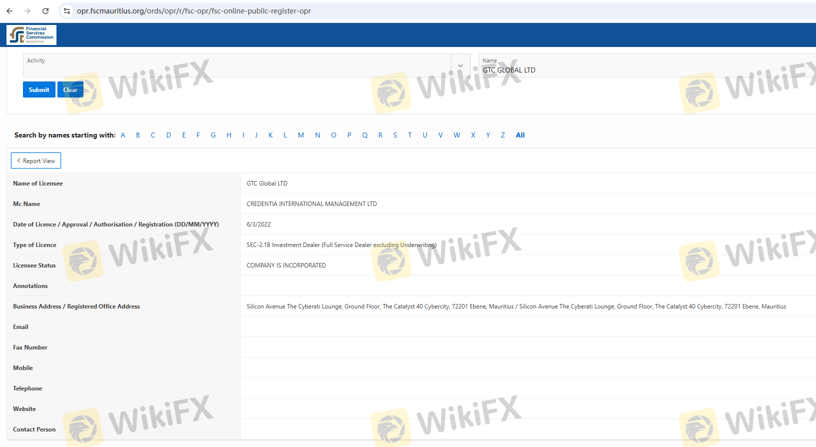
Task: Filter names starting with E
Action: pos(184,135)
